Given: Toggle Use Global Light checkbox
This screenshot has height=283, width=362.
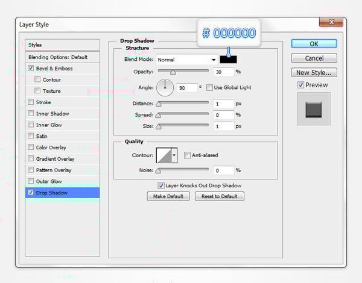Looking at the screenshot, I should 209,87.
